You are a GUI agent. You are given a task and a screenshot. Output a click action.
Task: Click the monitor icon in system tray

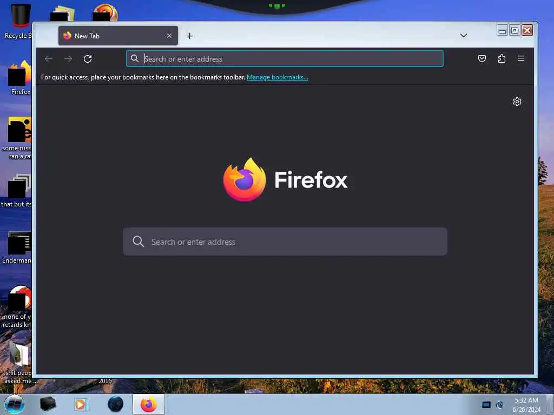[486, 405]
